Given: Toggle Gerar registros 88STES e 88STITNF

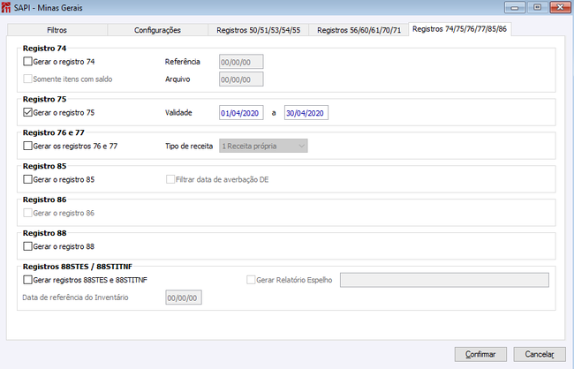Looking at the screenshot, I should pos(27,280).
